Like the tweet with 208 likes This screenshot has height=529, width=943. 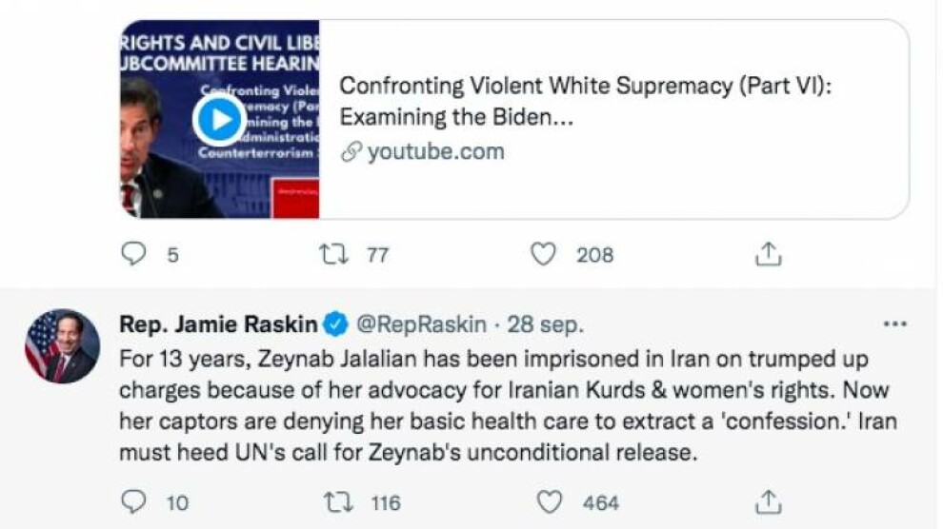(x=543, y=254)
